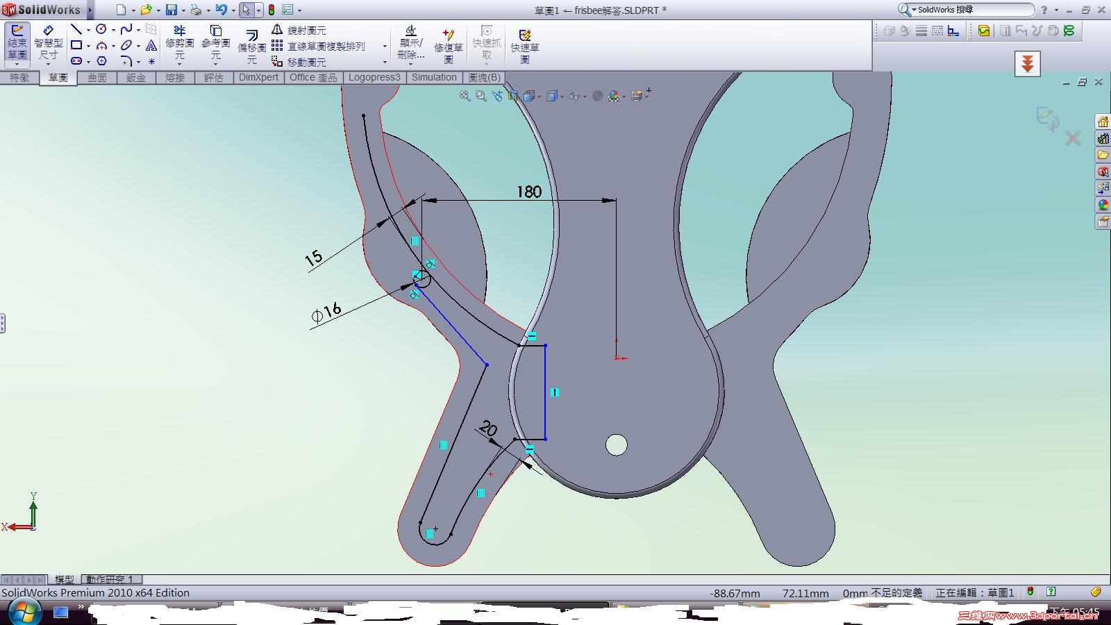Click Rapid Sketch (快速草圖) tool
1111x625 pixels.
(x=525, y=45)
